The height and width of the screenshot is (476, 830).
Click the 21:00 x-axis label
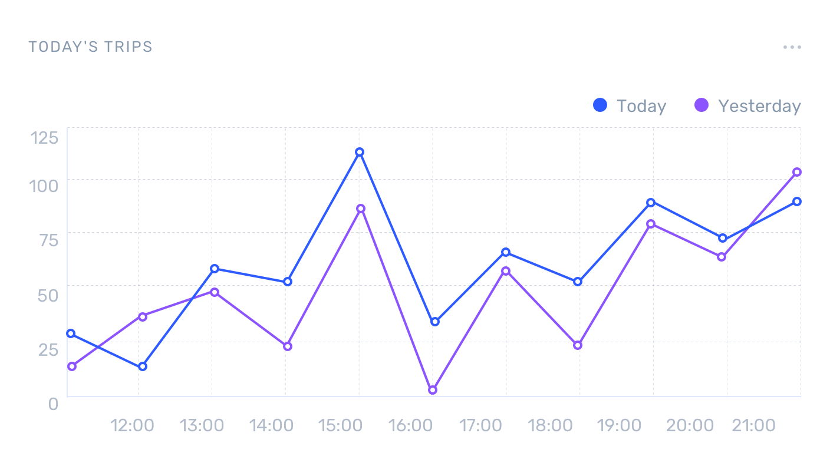tap(753, 425)
